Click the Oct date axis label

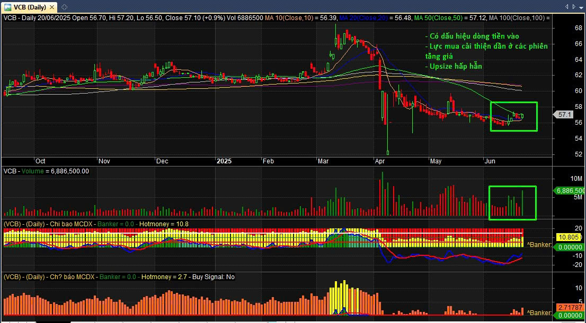click(40, 161)
